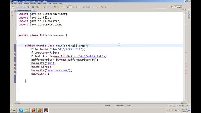Expand the Debug dropdown arrow
The width and height of the screenshot is (201, 113).
[30, 7]
